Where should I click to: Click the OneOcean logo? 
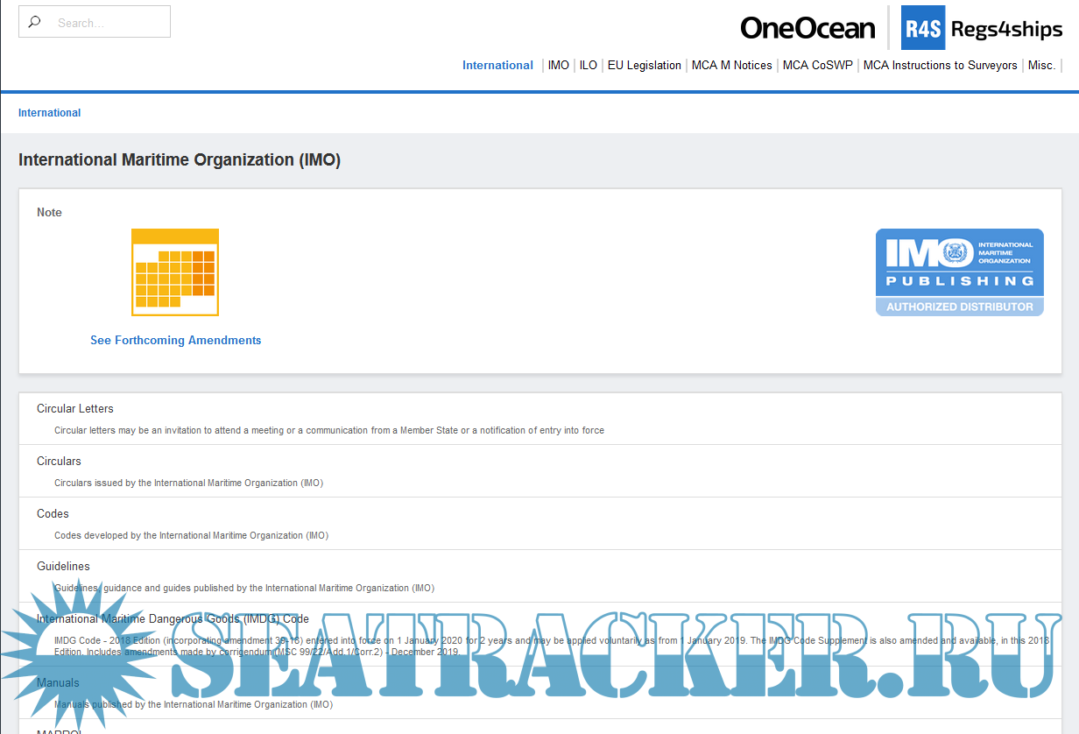[x=807, y=28]
